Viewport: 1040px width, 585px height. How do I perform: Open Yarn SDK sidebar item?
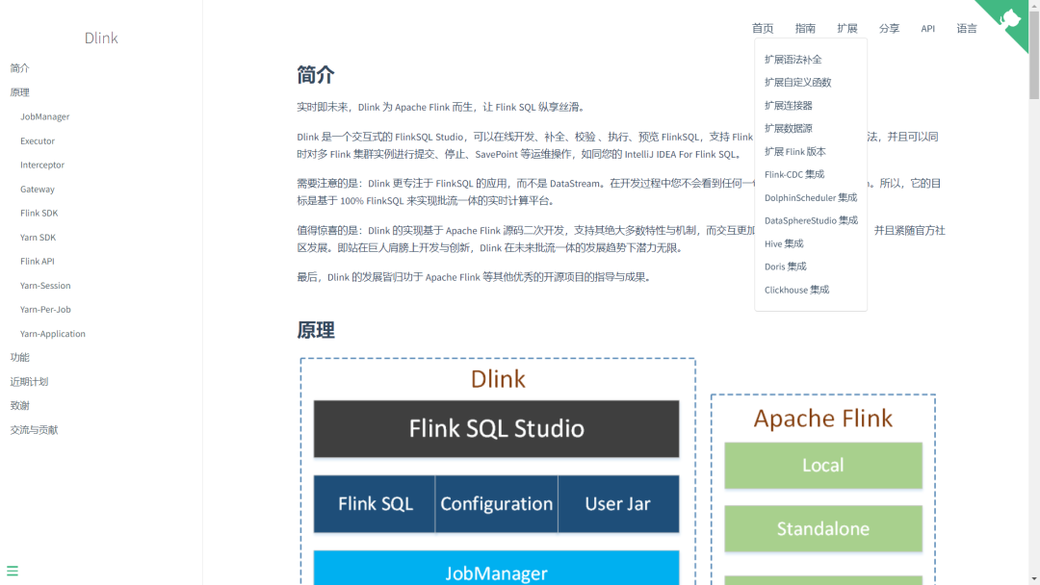38,238
